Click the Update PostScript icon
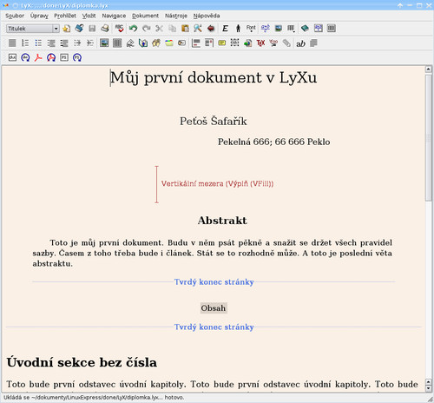 (x=77, y=57)
